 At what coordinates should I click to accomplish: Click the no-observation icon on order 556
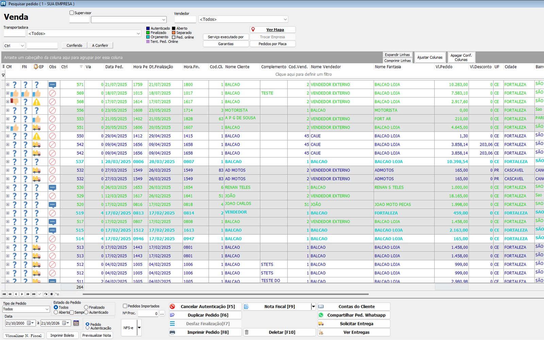tap(52, 110)
